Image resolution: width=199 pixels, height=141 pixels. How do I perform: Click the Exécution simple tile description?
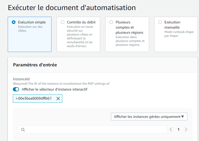[x=30, y=29]
